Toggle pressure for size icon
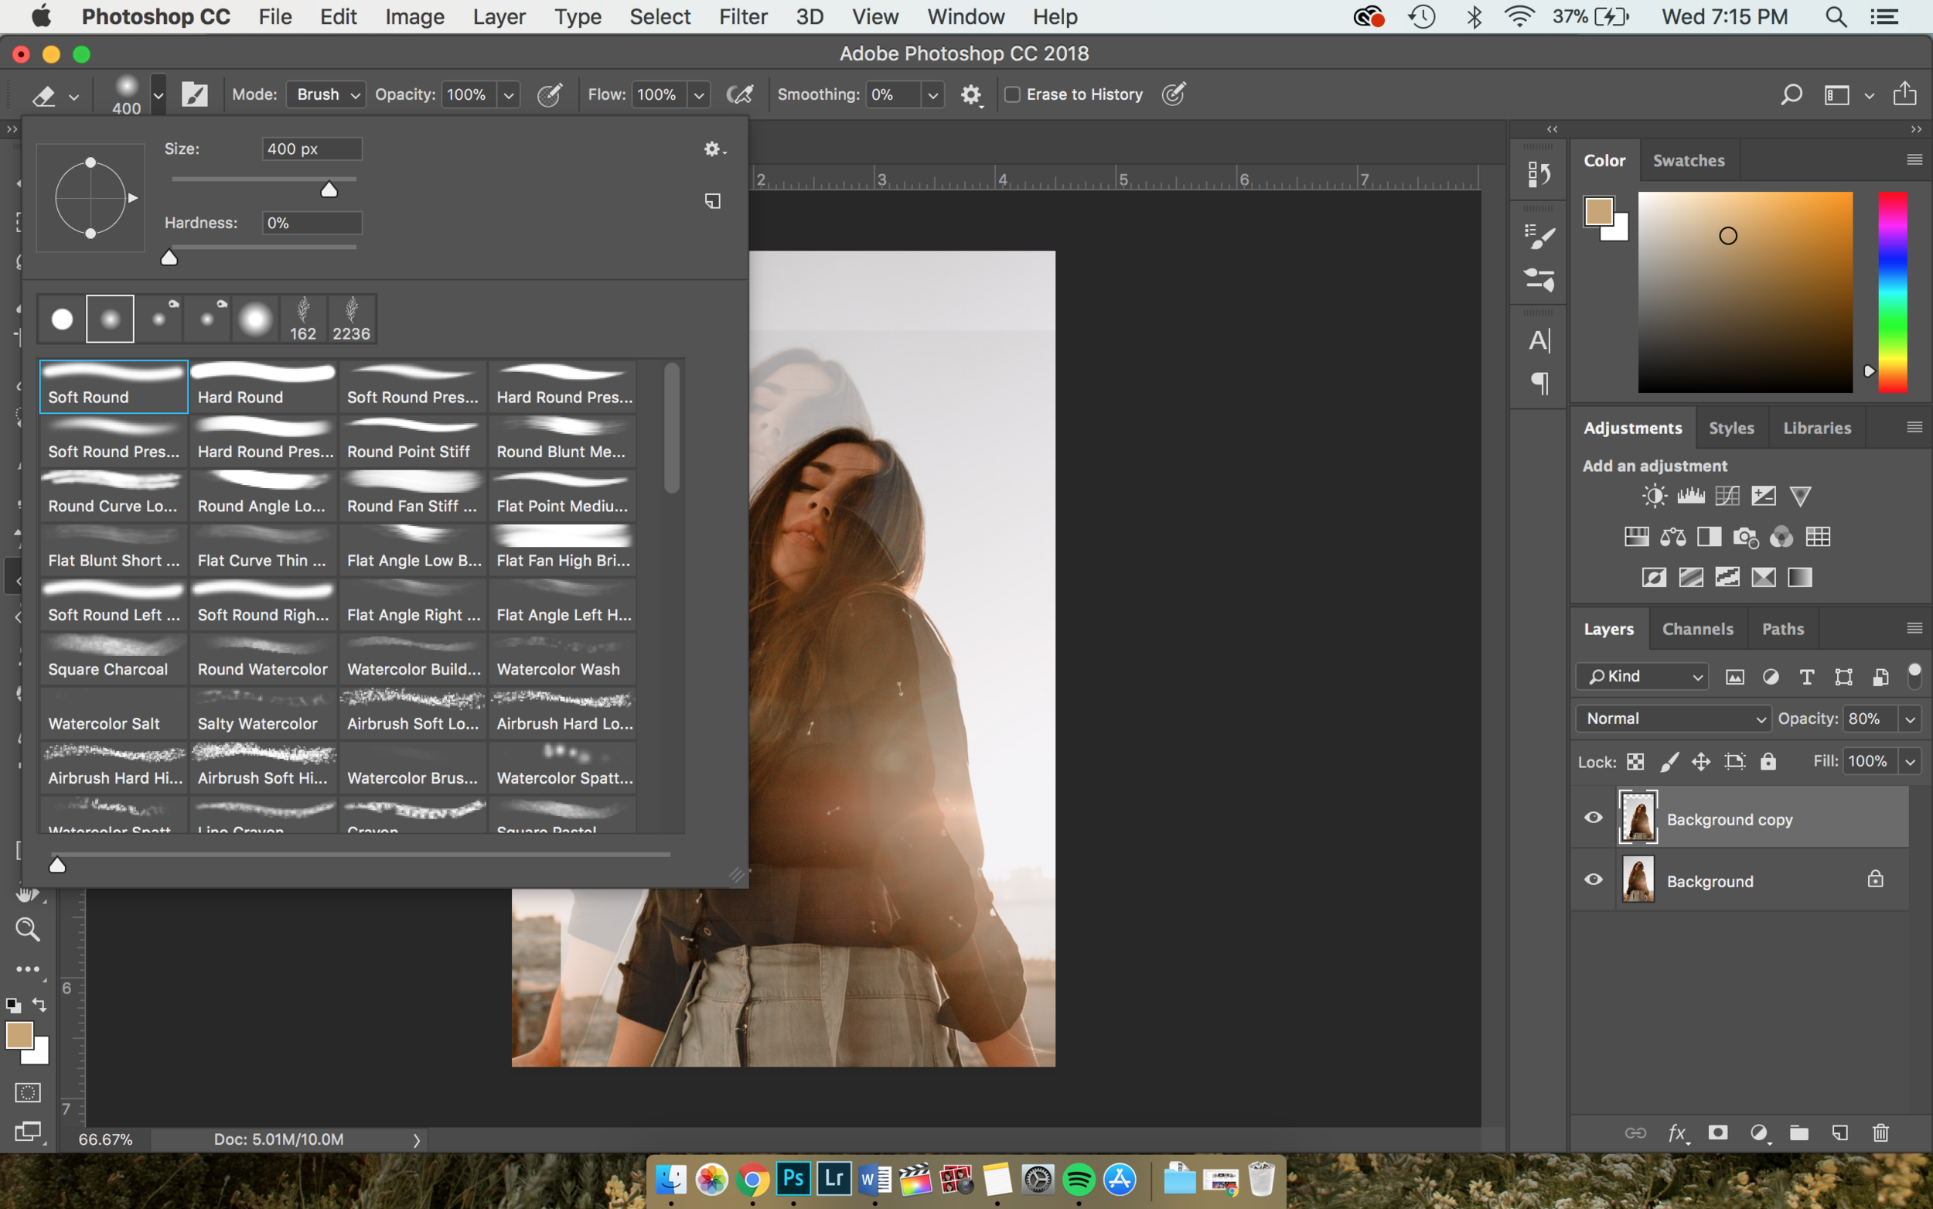This screenshot has width=1933, height=1209. [x=1173, y=94]
